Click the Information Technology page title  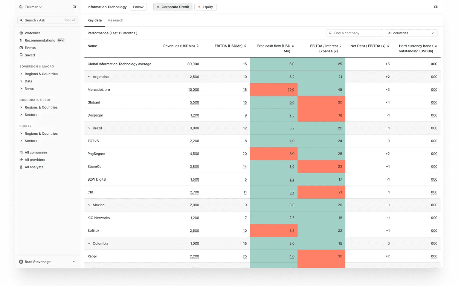click(x=107, y=7)
